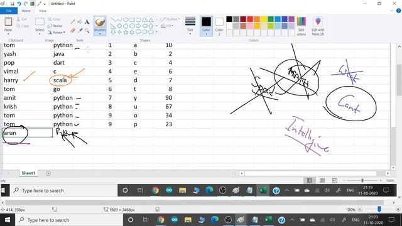
Task: Click Paint's vertical scrollbar down arrow
Action: tap(399, 197)
